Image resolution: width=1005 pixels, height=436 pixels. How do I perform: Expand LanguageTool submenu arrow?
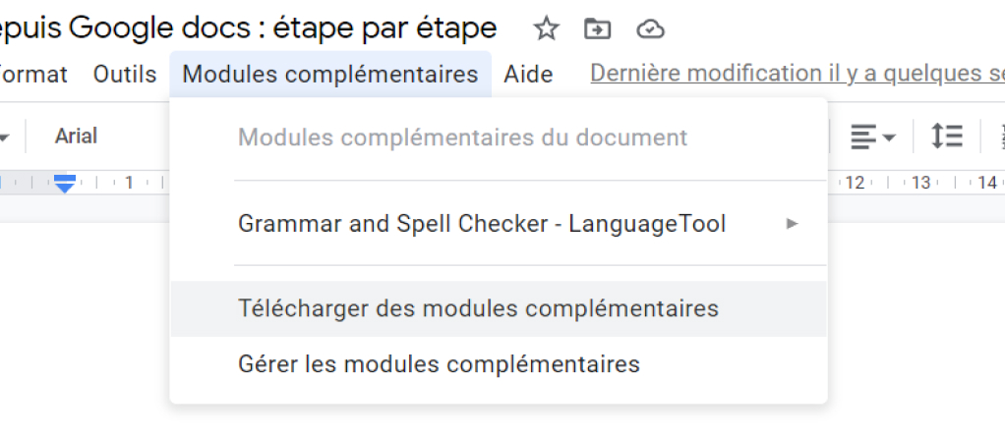[x=793, y=224]
